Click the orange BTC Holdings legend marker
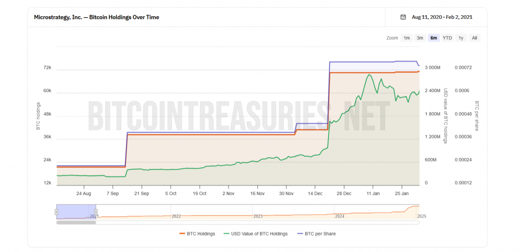Viewport: 520px width, 252px height. coord(183,234)
